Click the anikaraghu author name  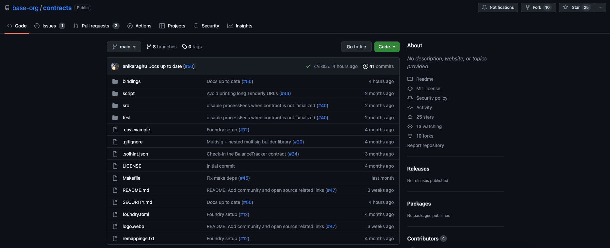coord(135,66)
